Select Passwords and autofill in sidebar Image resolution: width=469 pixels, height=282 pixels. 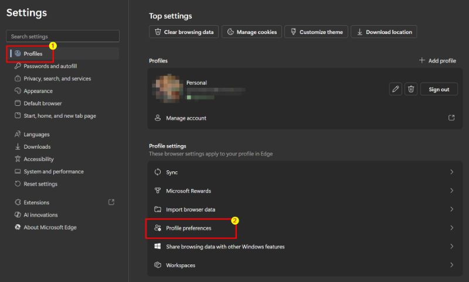coord(50,66)
